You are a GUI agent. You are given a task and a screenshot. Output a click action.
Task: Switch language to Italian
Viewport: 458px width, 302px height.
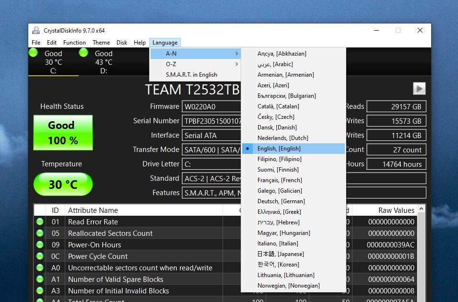[294, 244]
